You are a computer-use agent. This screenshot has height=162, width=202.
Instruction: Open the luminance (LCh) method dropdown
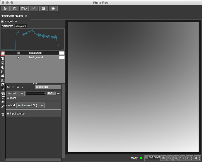pyautogui.click(x=30, y=105)
